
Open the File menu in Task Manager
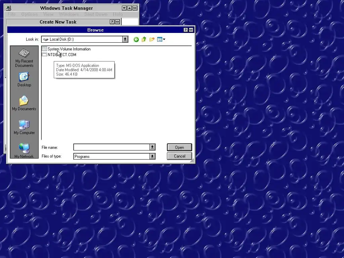click(12, 14)
